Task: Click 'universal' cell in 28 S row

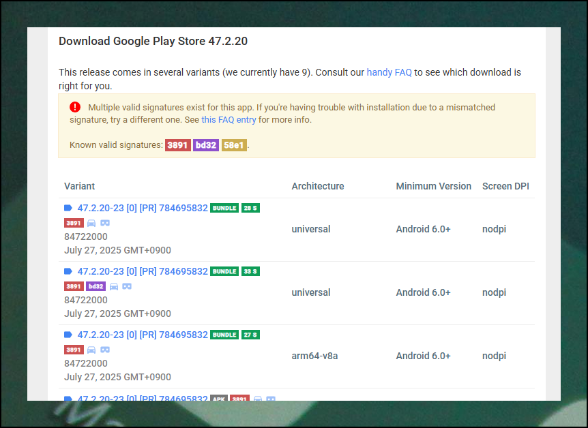Action: coord(311,230)
